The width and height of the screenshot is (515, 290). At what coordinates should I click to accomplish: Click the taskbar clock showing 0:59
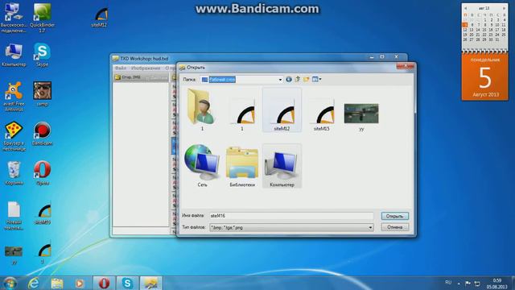point(497,284)
